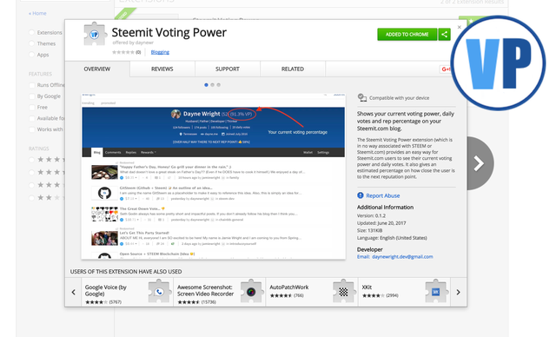
Task: Show previous related extensions with left arrow
Action: pos(73,292)
